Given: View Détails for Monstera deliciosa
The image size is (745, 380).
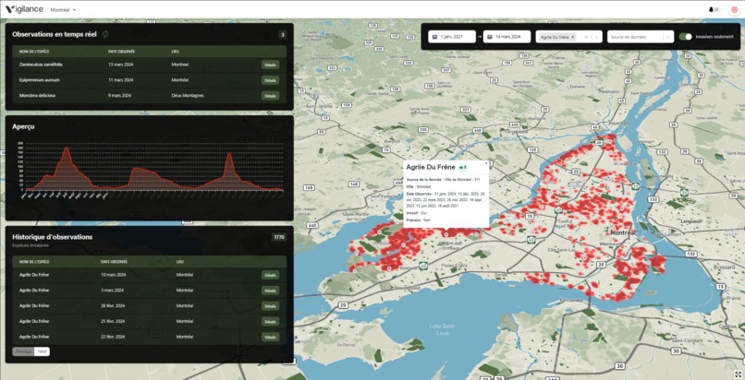Looking at the screenshot, I should click(270, 96).
